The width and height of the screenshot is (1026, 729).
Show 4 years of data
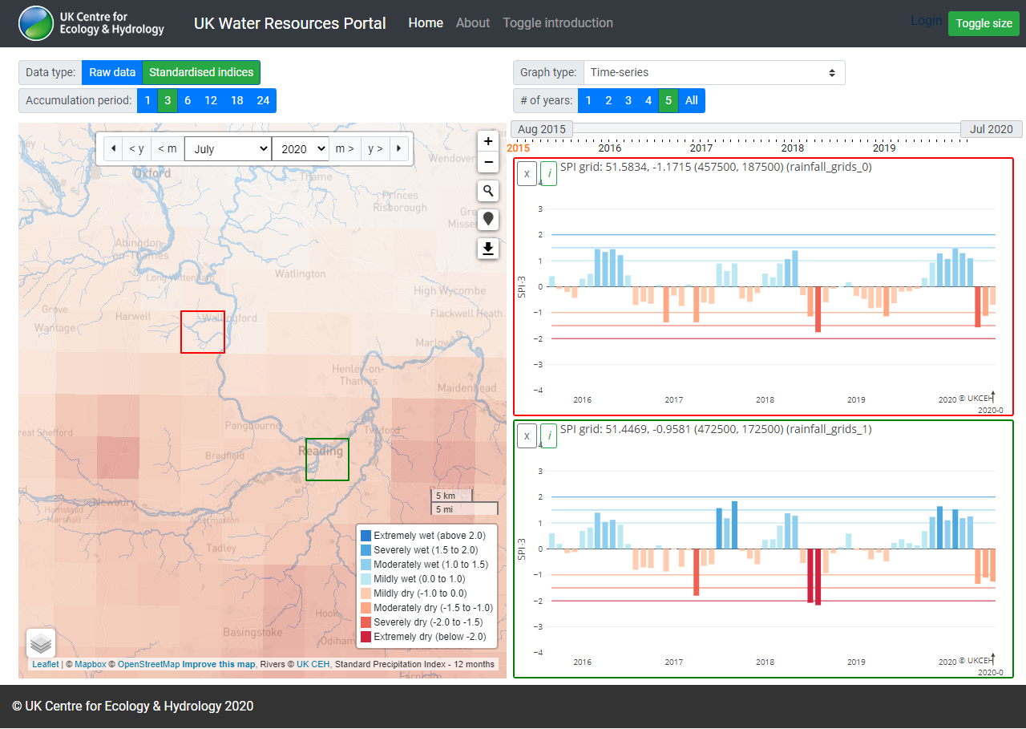coord(648,100)
